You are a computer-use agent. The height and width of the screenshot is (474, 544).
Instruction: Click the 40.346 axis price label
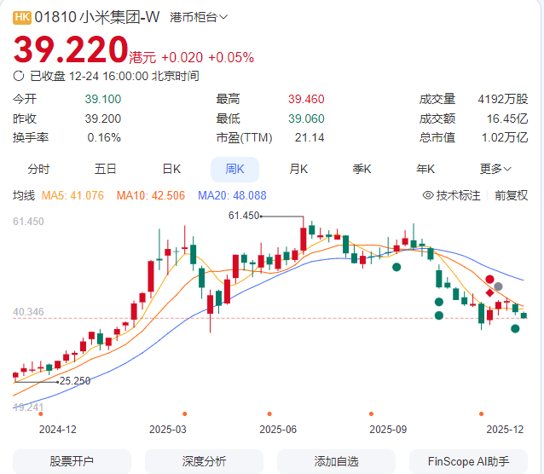[28, 312]
